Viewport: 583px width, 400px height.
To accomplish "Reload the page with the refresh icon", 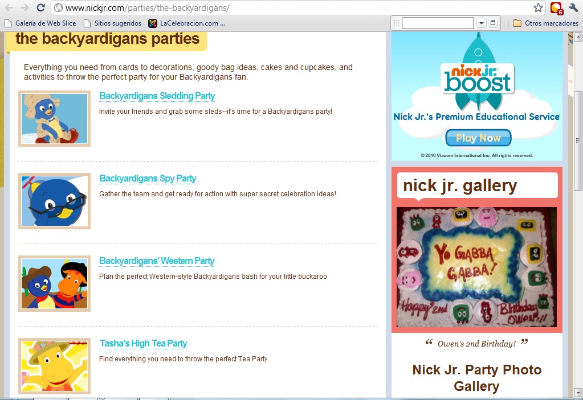I will pyautogui.click(x=41, y=7).
